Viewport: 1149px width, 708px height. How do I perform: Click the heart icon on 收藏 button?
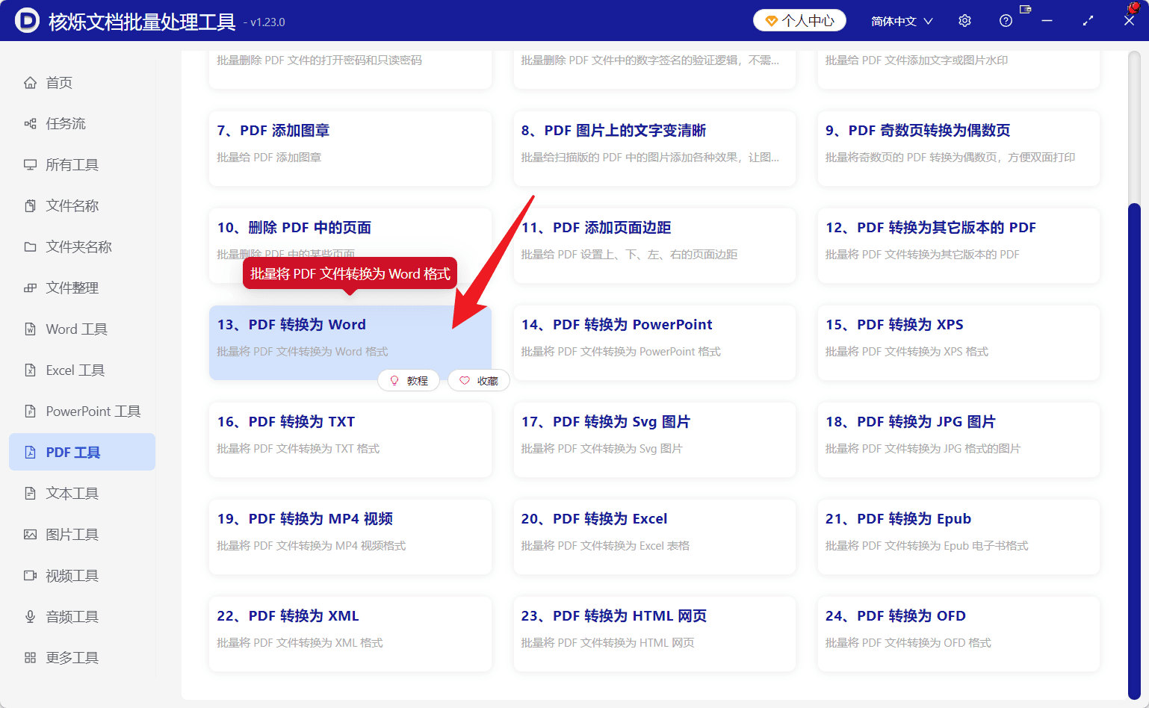(x=465, y=381)
